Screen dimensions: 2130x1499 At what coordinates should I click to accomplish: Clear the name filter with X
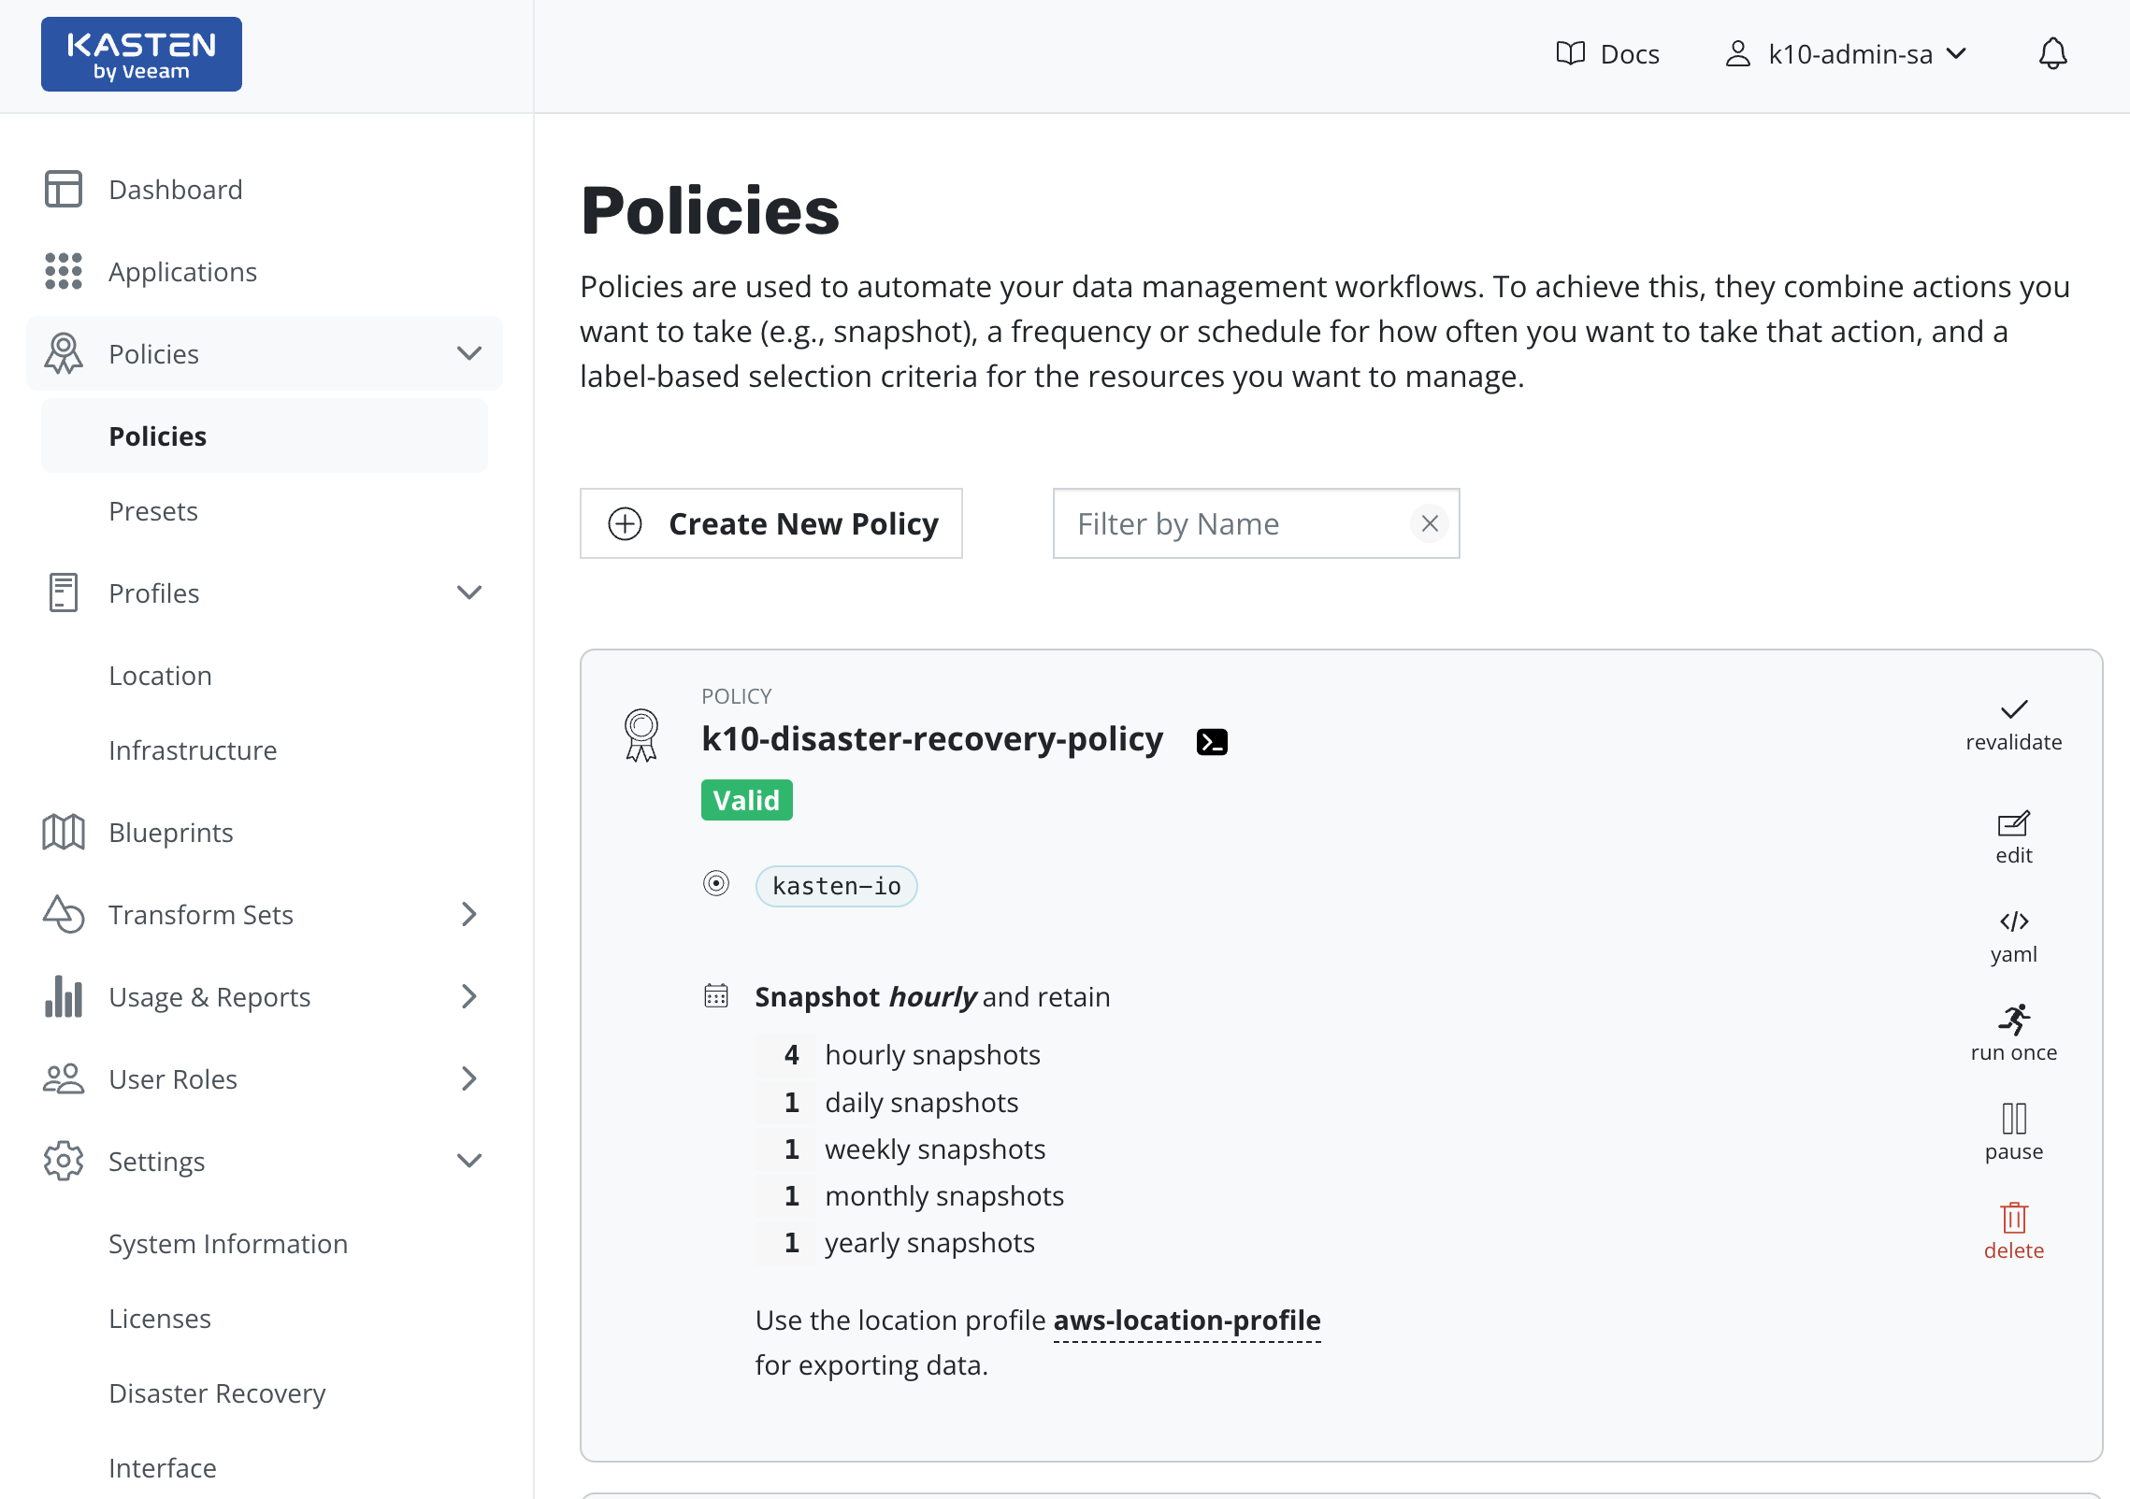pyautogui.click(x=1429, y=523)
